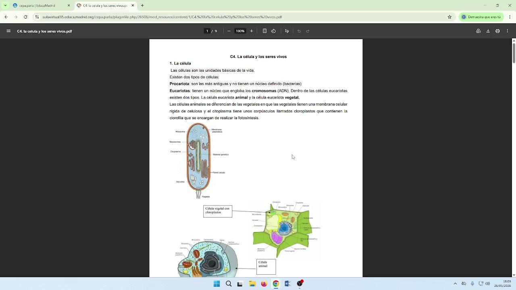
Task: Click the Chrome taskbar icon
Action: point(276,284)
